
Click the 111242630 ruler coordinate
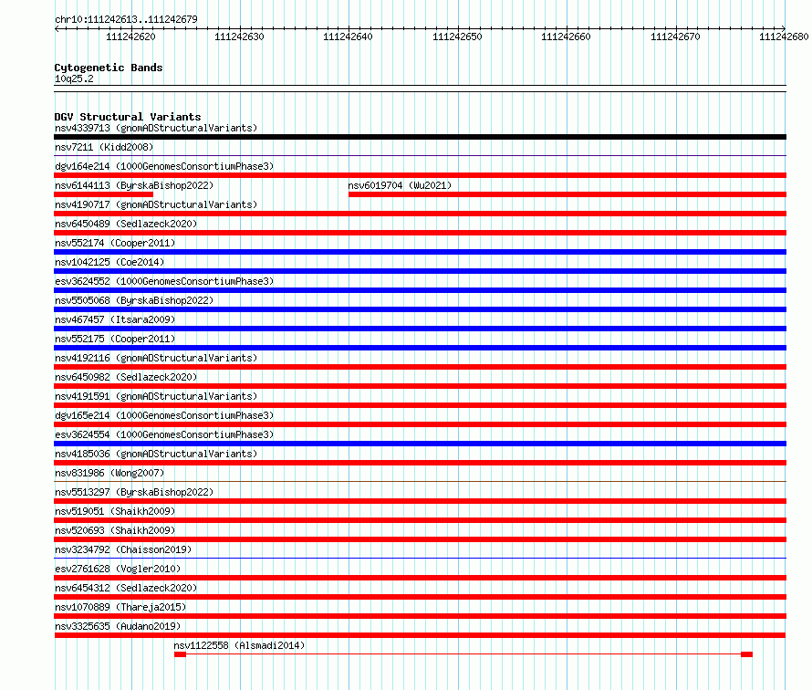[239, 37]
